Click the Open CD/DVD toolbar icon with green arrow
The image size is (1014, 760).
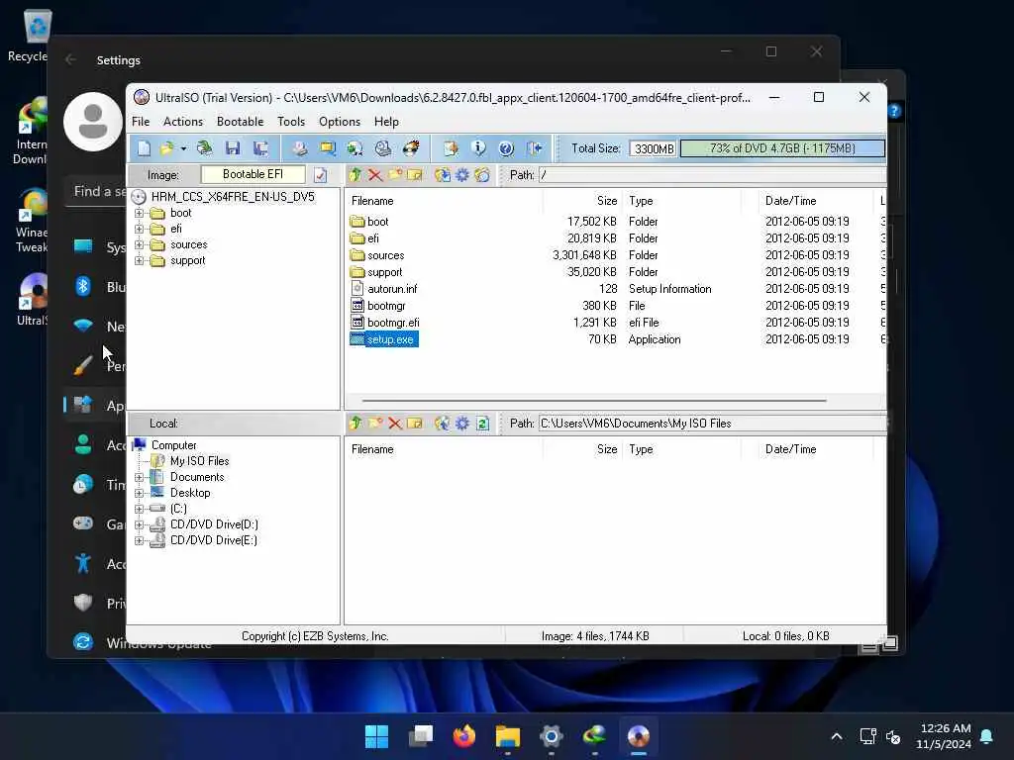pyautogui.click(x=205, y=148)
